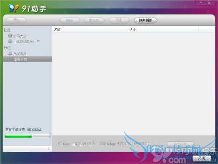Click the 91助手 logo icon

14,8
